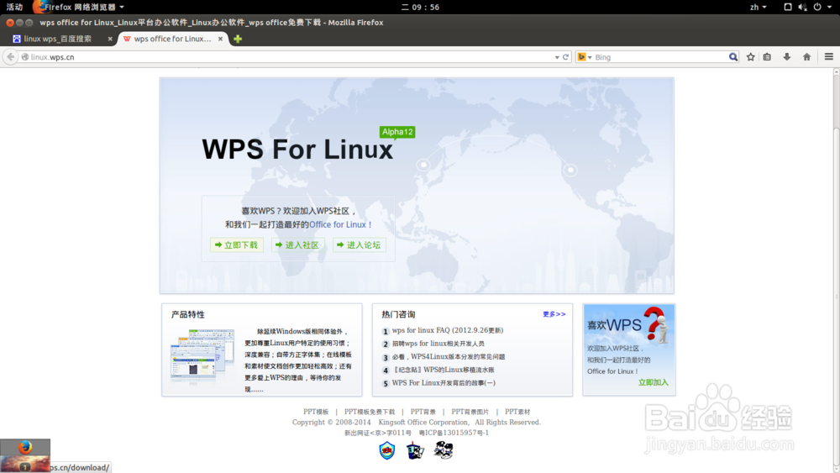840x473 pixels.
Task: Click the 产品特性 section heading
Action: tap(187, 314)
